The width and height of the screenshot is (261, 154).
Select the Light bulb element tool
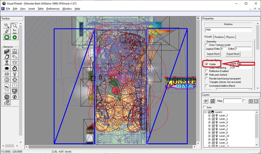tap(15, 74)
